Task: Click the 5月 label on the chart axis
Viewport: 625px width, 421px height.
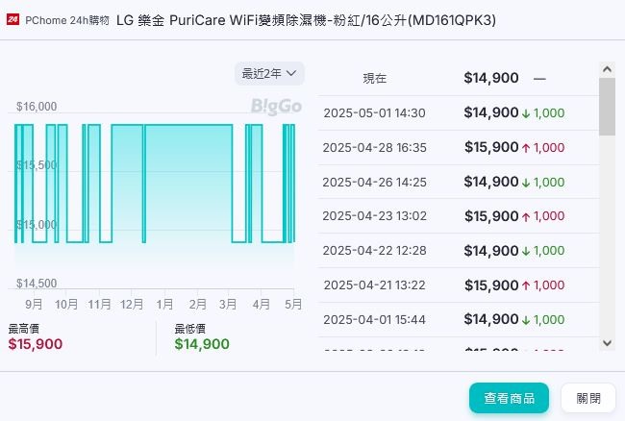Action: [293, 305]
